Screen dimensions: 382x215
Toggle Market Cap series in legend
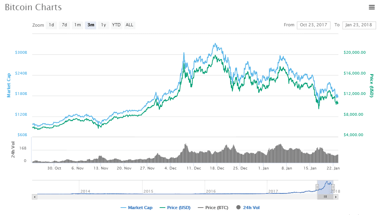138,208
